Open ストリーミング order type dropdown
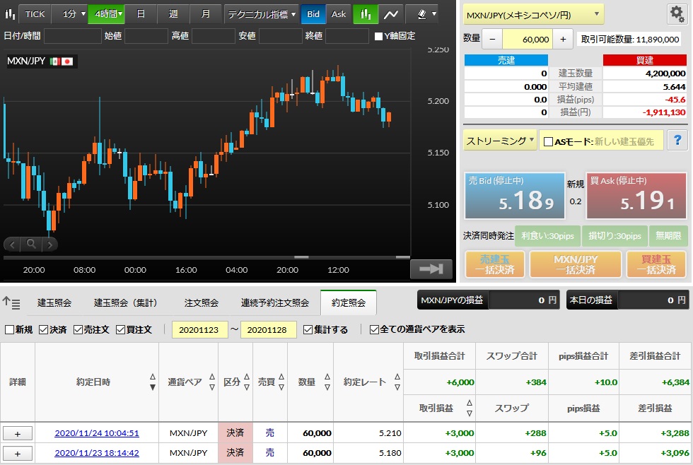 tap(500, 141)
